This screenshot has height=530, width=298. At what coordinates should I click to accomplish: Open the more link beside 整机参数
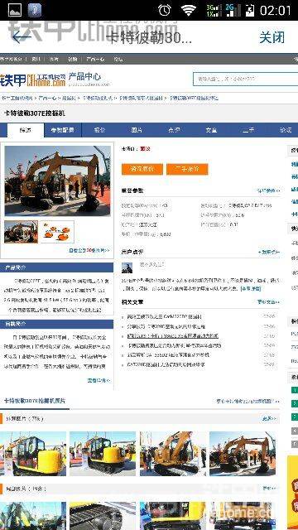pos(268,190)
